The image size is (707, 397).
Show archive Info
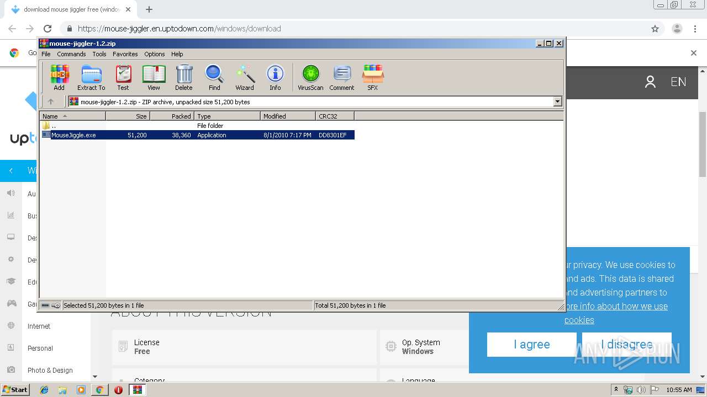coord(275,77)
